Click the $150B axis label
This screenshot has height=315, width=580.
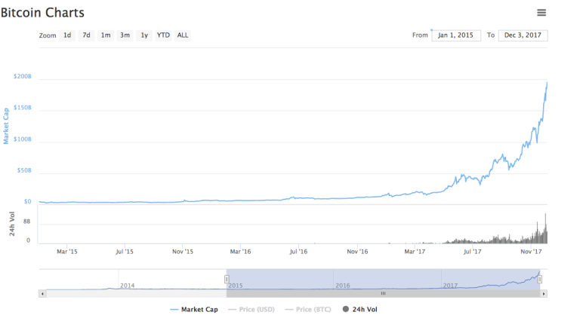click(23, 108)
